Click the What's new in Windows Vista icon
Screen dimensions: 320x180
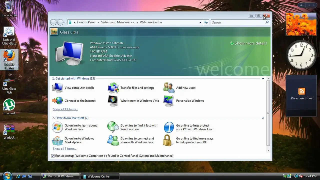(113, 101)
